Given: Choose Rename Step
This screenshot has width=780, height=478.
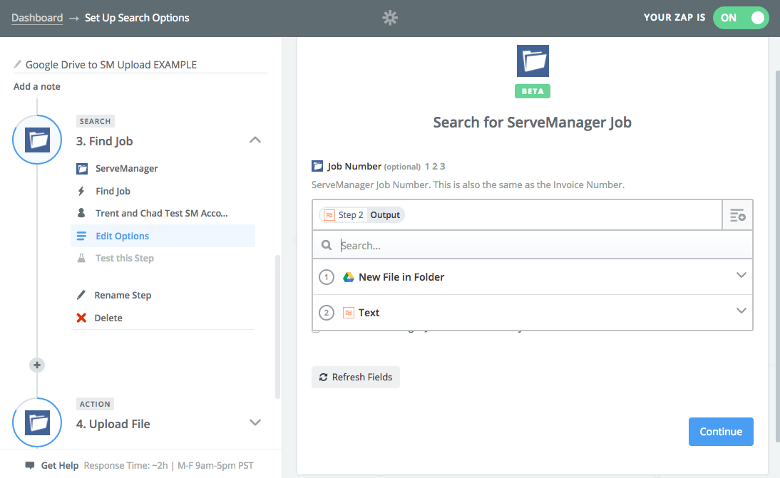Looking at the screenshot, I should [x=123, y=295].
